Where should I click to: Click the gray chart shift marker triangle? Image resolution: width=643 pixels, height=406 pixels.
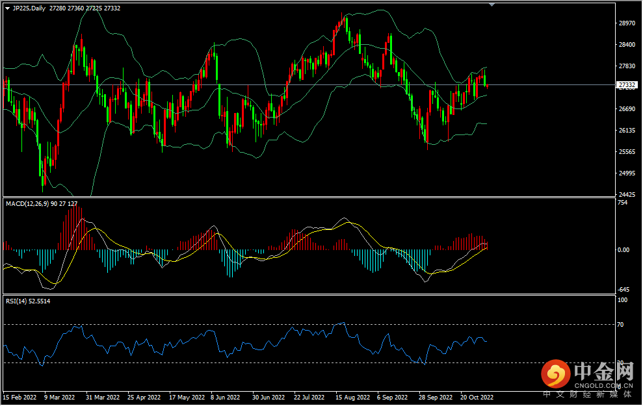click(x=492, y=5)
